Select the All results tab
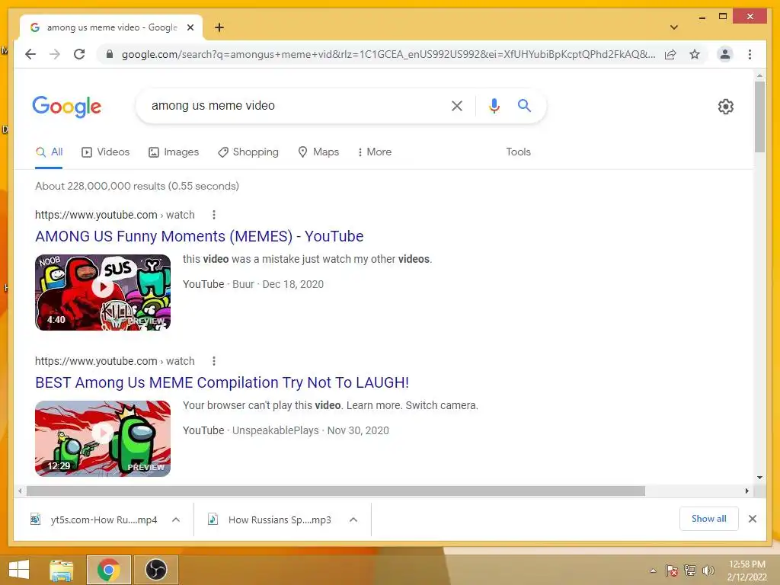The height and width of the screenshot is (585, 780). coord(50,152)
